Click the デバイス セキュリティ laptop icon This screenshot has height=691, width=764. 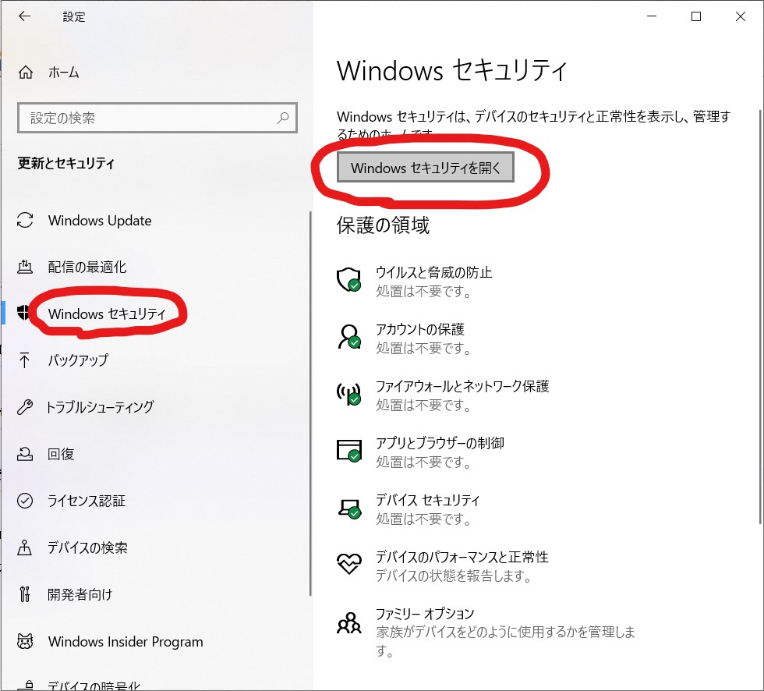(349, 508)
